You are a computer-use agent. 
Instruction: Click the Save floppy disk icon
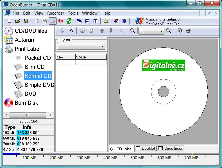pyautogui.click(x=26, y=21)
